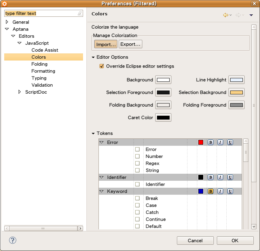Select Typing in preferences tree
This screenshot has width=260, height=251.
(39, 78)
